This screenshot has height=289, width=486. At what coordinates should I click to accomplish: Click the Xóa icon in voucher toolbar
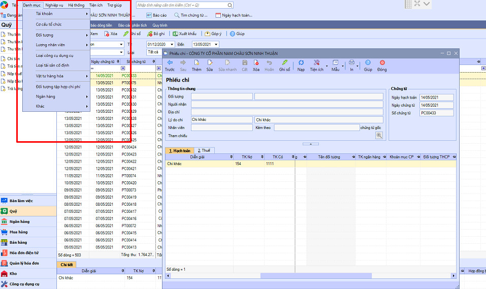click(256, 62)
